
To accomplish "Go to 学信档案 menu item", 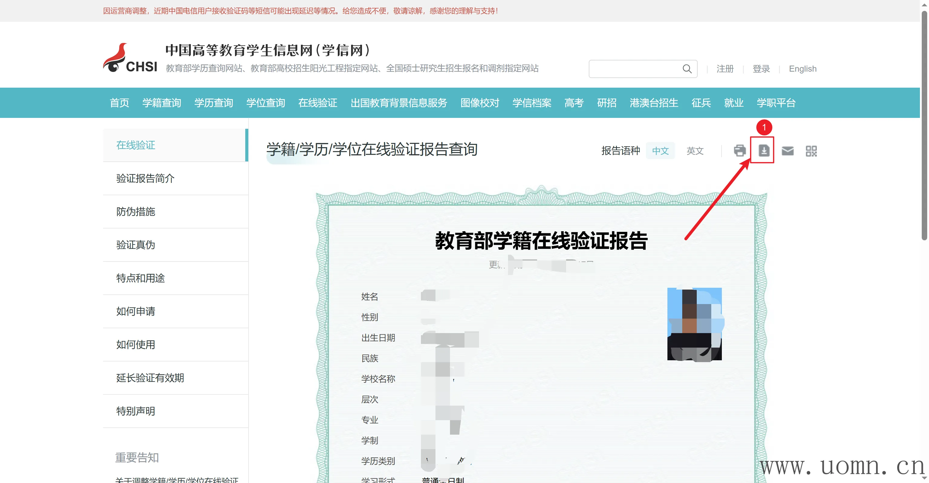I will coord(532,103).
